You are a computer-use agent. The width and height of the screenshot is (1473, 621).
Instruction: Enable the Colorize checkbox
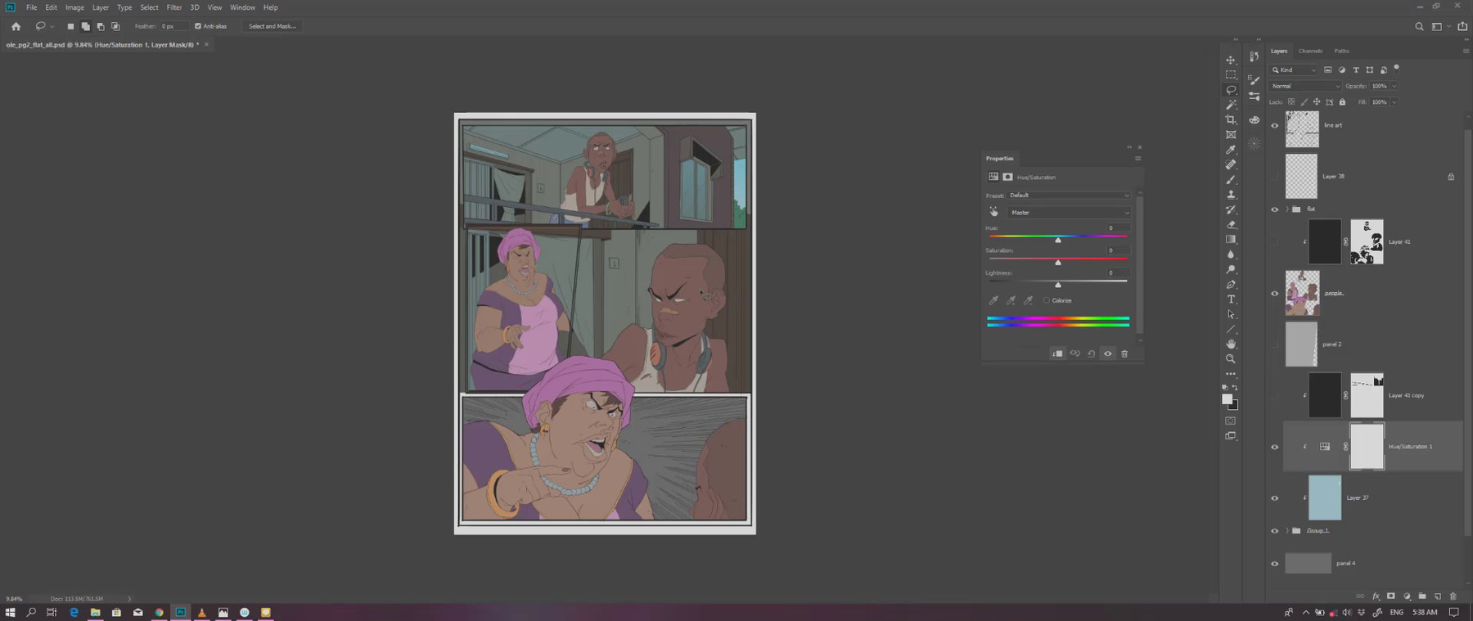(1047, 300)
